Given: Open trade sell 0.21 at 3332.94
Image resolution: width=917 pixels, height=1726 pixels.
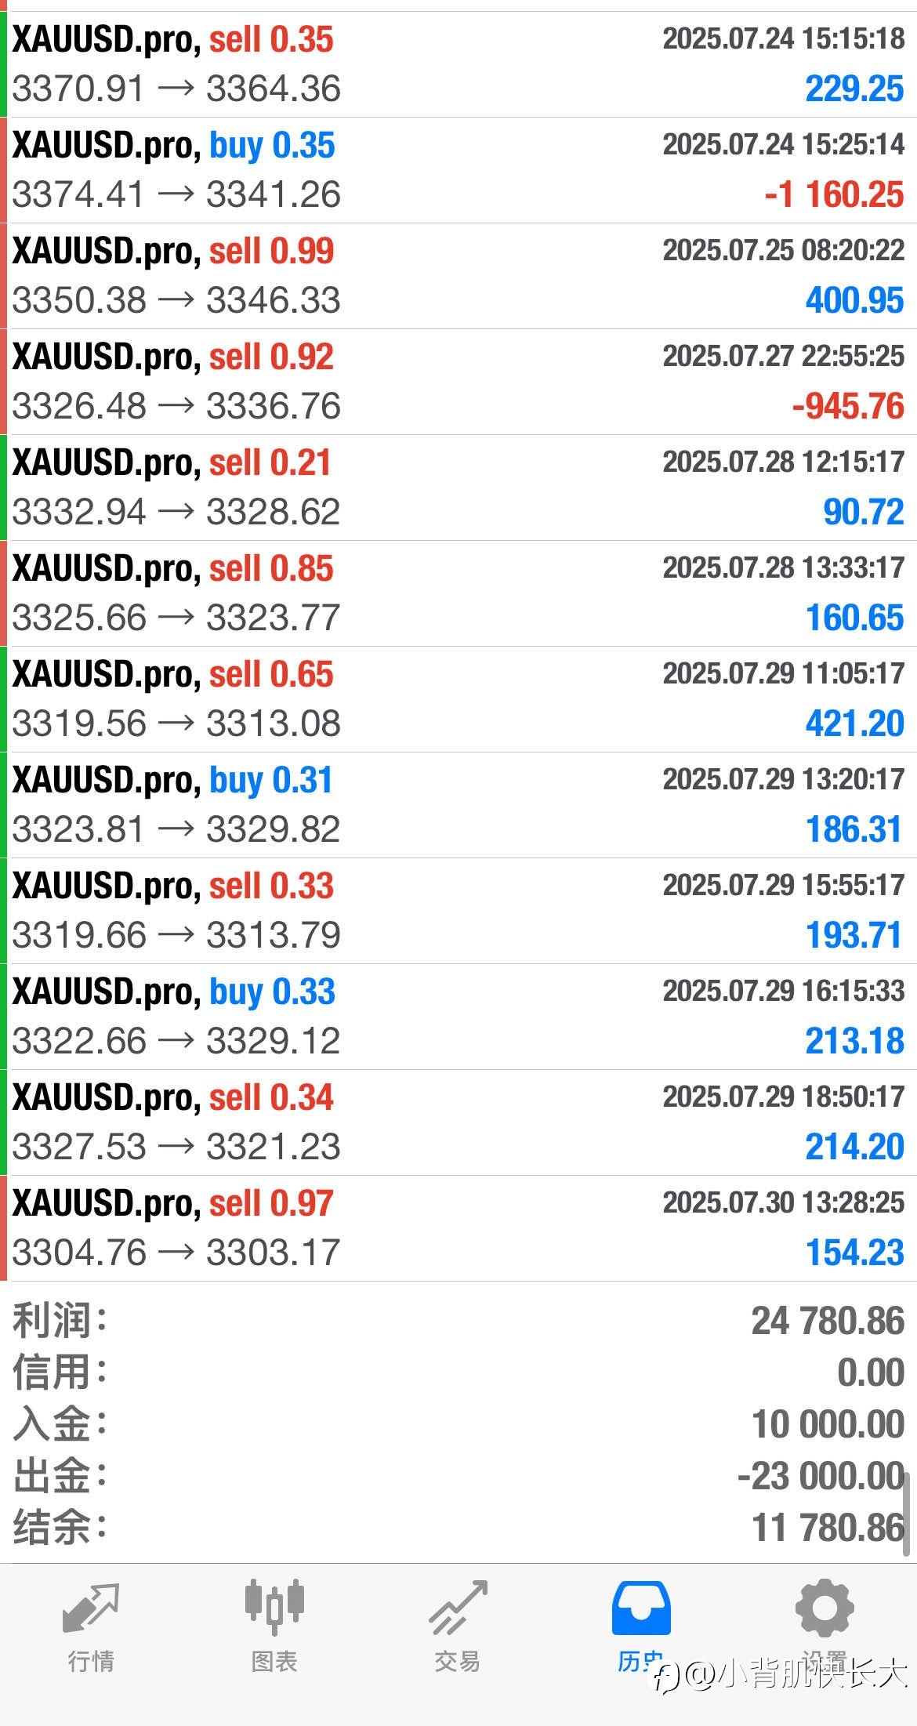Looking at the screenshot, I should click(458, 488).
